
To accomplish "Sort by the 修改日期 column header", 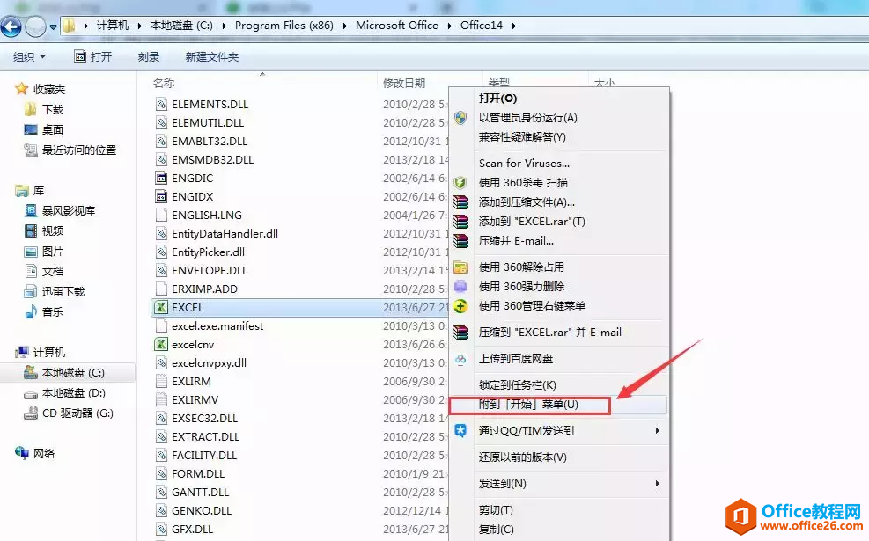I will (404, 83).
